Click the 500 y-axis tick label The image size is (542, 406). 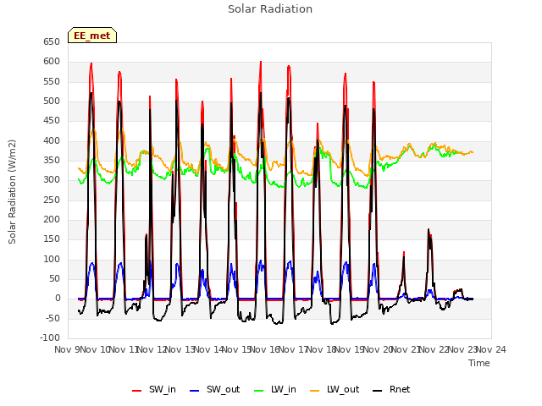click(x=52, y=101)
